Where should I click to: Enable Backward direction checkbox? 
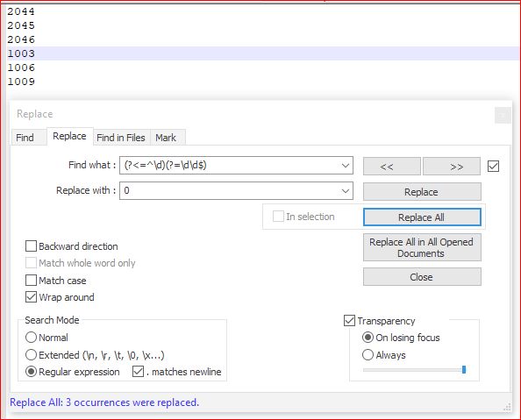(31, 246)
